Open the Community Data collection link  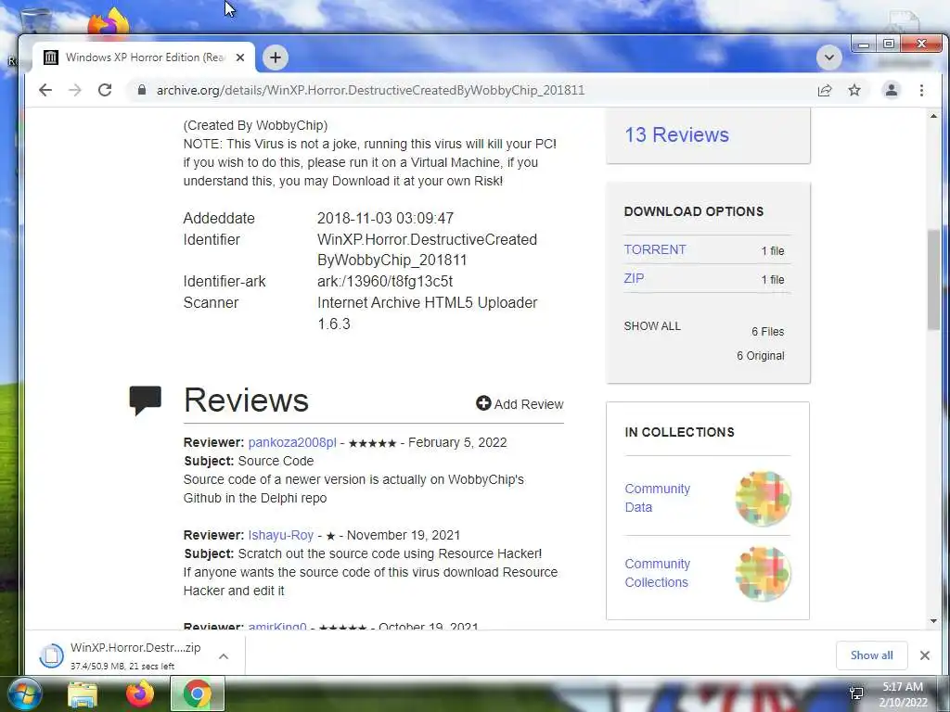(658, 498)
